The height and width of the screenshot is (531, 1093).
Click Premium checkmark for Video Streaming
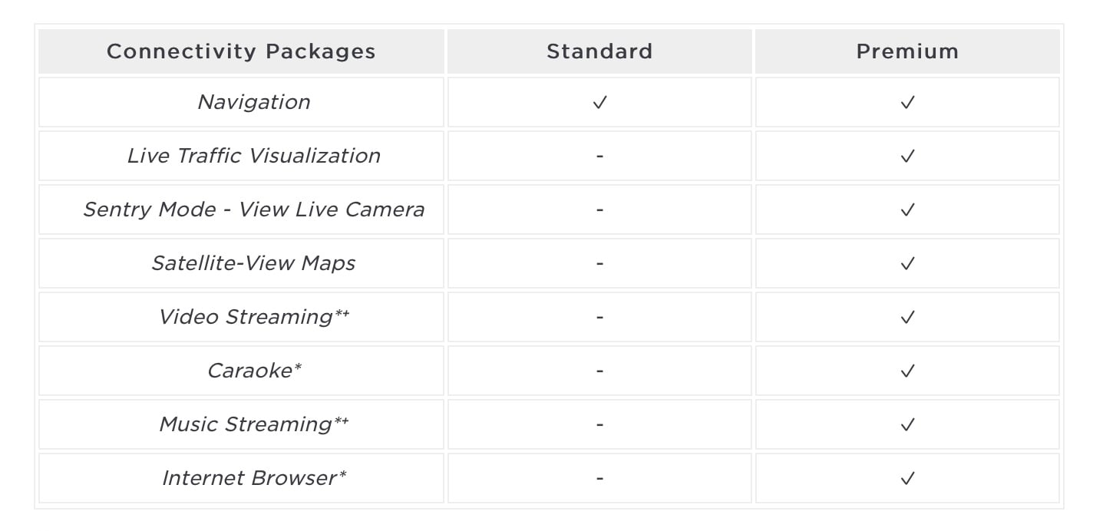(x=907, y=317)
